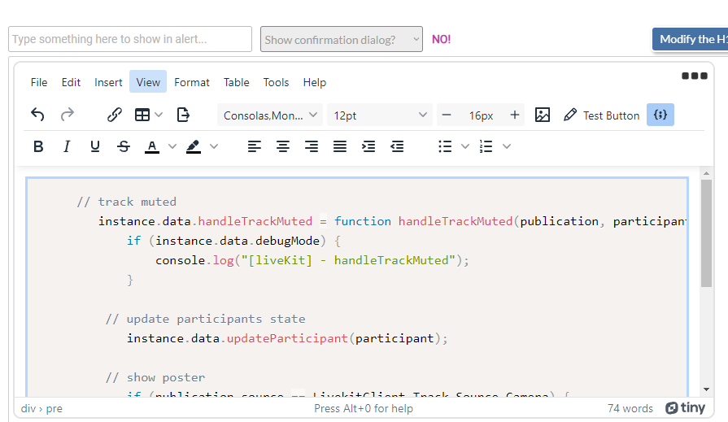Image resolution: width=728 pixels, height=422 pixels.
Task: Open the View menu
Action: pos(148,81)
